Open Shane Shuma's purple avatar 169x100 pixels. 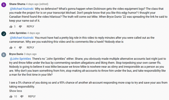4,5
